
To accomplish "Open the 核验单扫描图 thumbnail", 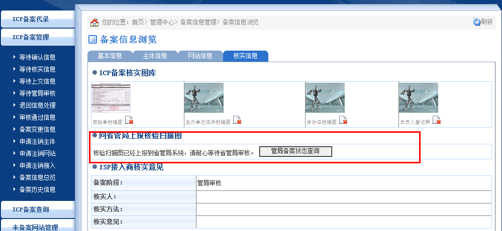I will coord(111,98).
